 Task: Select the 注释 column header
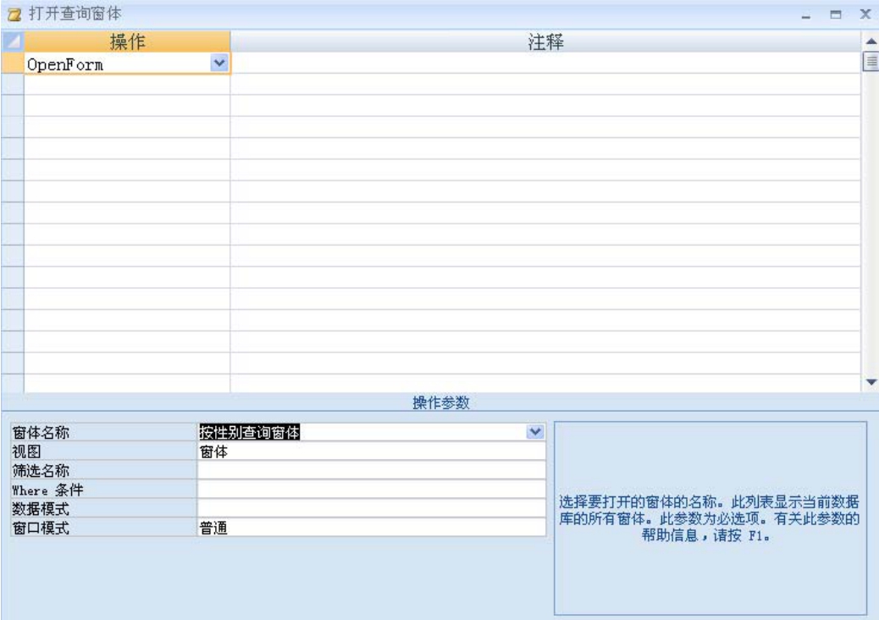(545, 42)
